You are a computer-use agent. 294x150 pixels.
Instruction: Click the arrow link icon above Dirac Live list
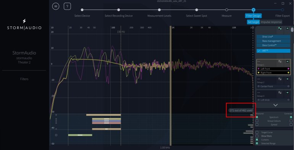coord(288,28)
